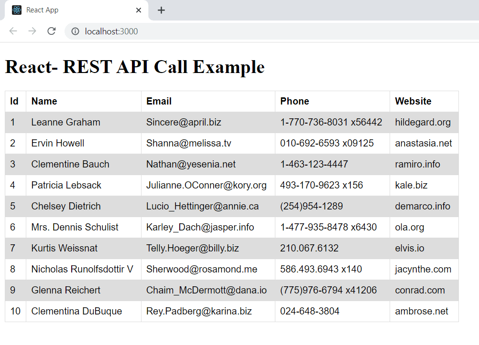
Task: Click Chelsey Dietrich's email address
Action: click(x=203, y=206)
